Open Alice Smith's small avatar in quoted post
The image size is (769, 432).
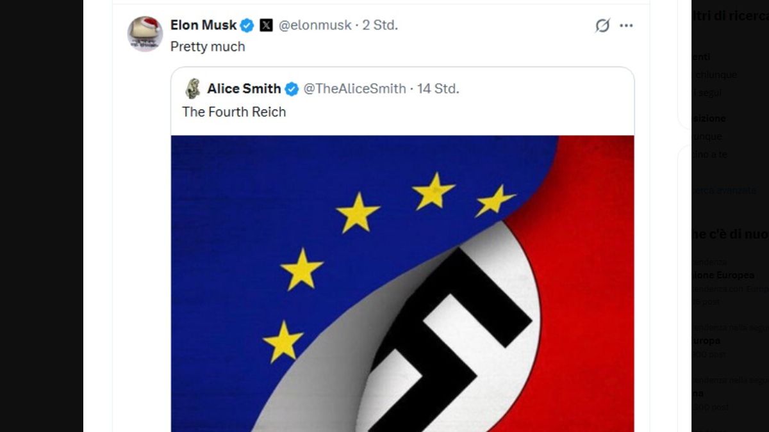click(x=192, y=89)
